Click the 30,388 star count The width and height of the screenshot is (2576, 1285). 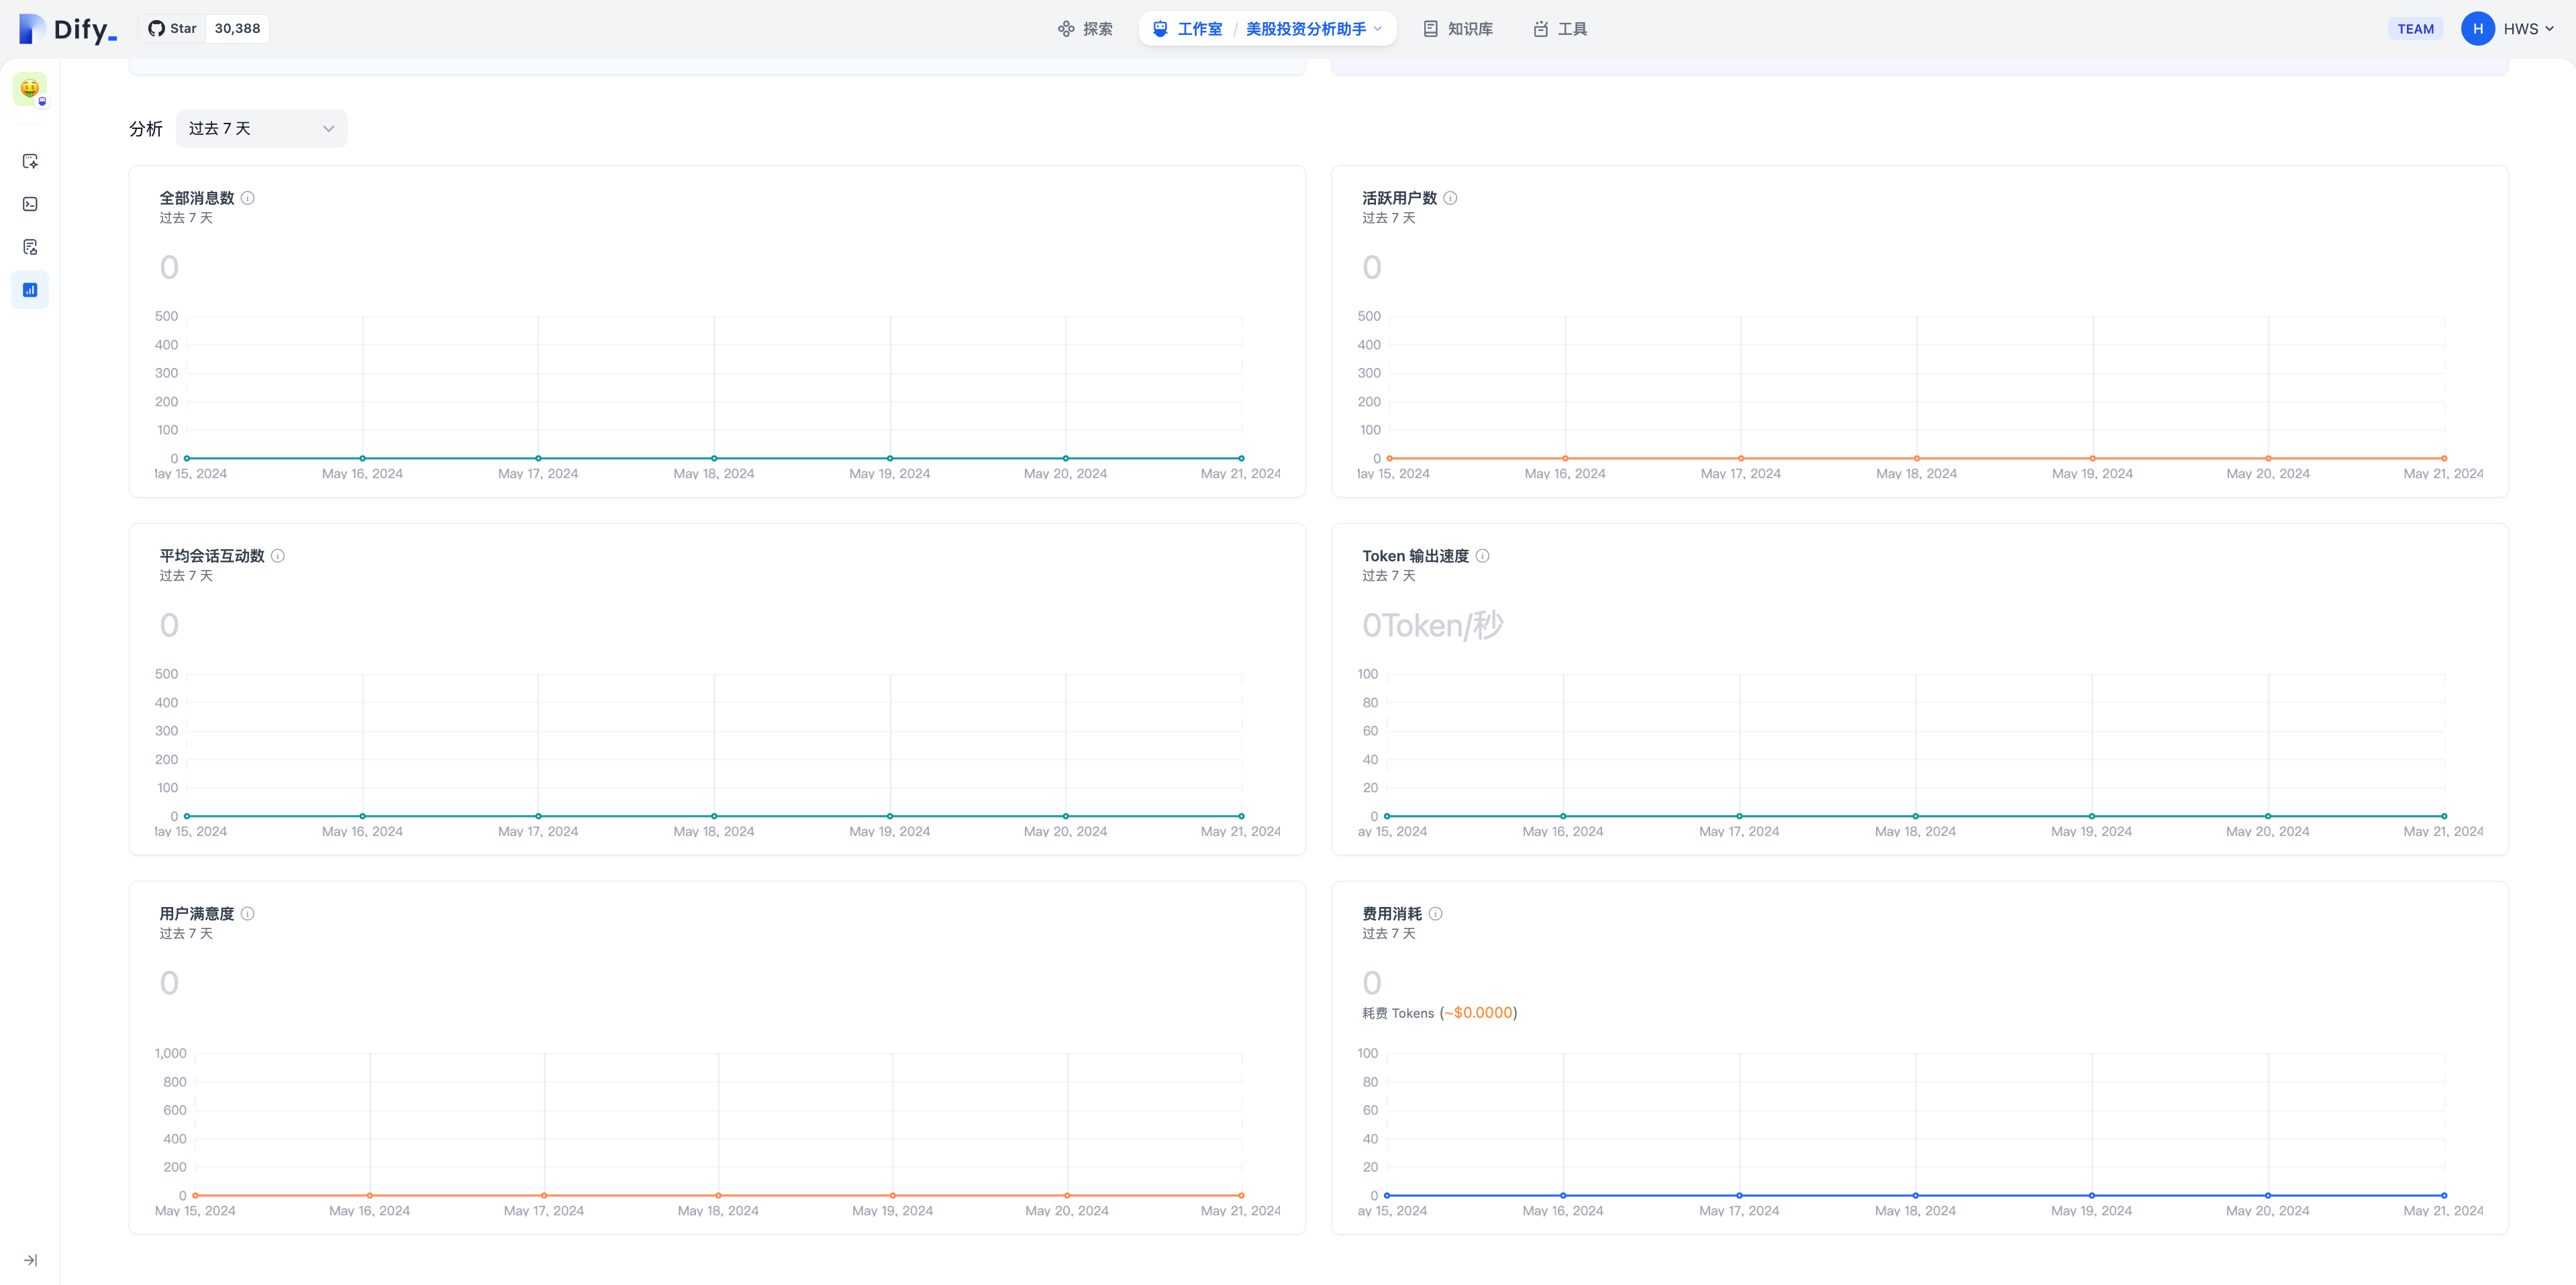(237, 29)
